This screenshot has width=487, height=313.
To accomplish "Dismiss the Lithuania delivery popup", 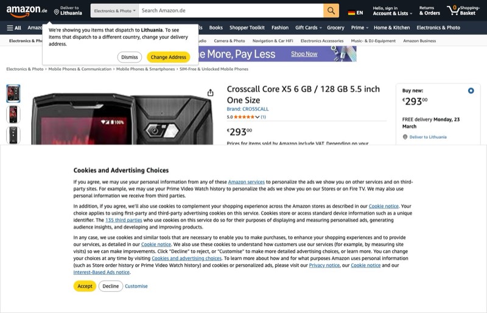I will click(130, 57).
